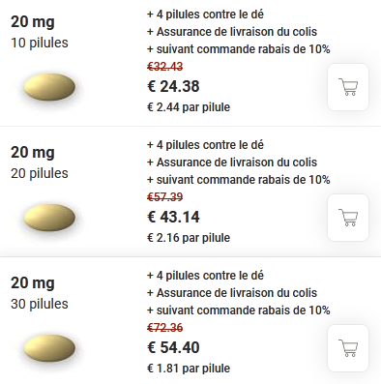This screenshot has width=381, height=384.
Task: Click the crossed-out €72.36 price
Action: [x=165, y=328]
